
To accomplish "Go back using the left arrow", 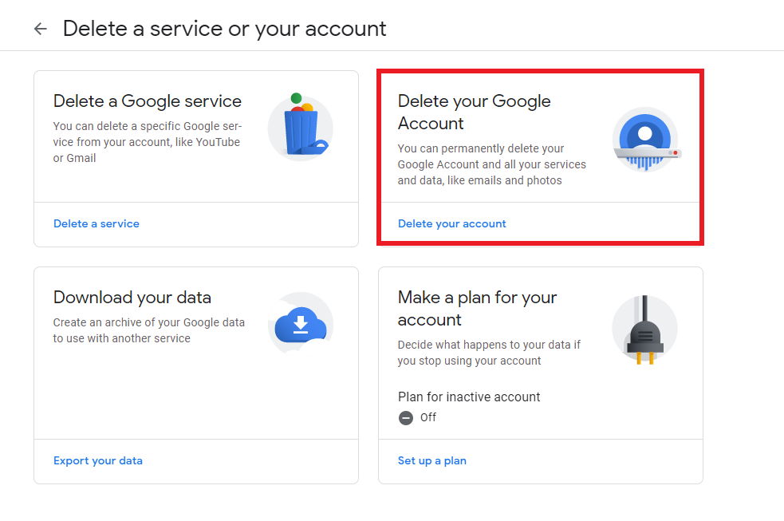I will (41, 30).
